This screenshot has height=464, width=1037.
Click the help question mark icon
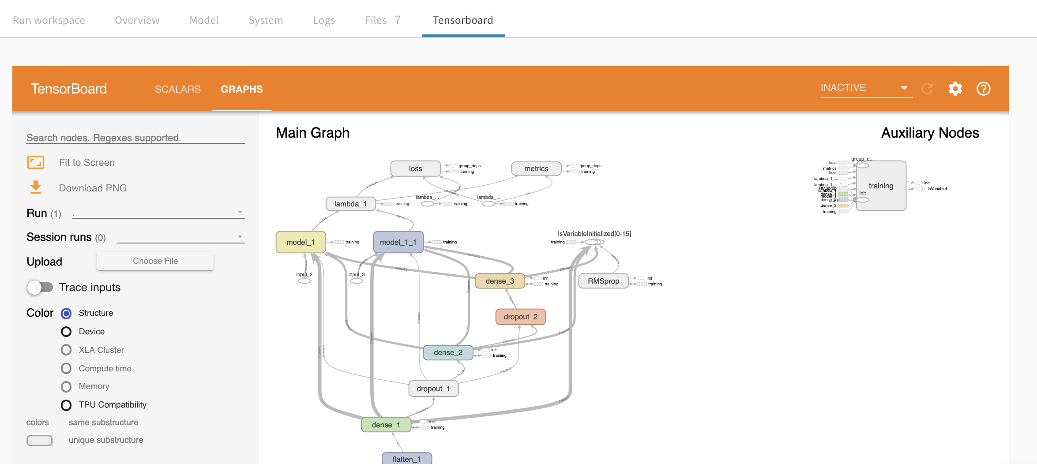tap(984, 89)
